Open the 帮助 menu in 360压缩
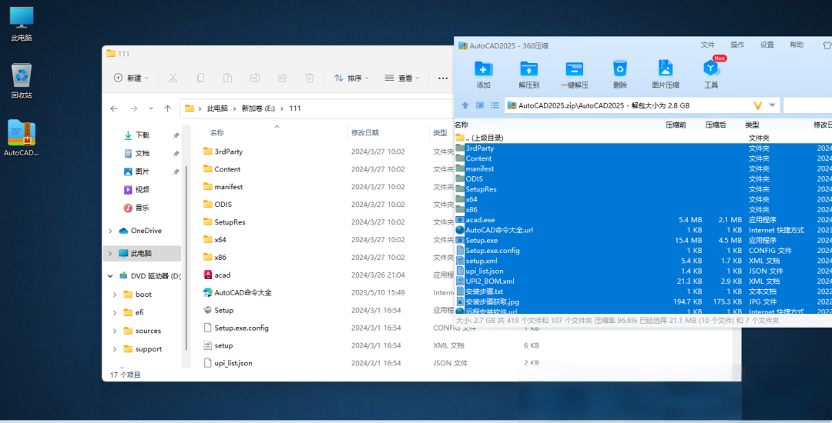Image resolution: width=832 pixels, height=423 pixels. (797, 45)
